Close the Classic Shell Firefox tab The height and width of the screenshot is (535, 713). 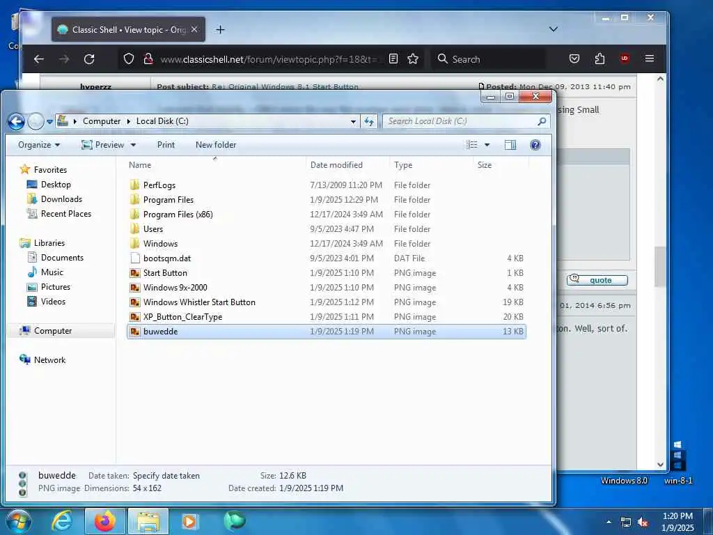point(194,29)
